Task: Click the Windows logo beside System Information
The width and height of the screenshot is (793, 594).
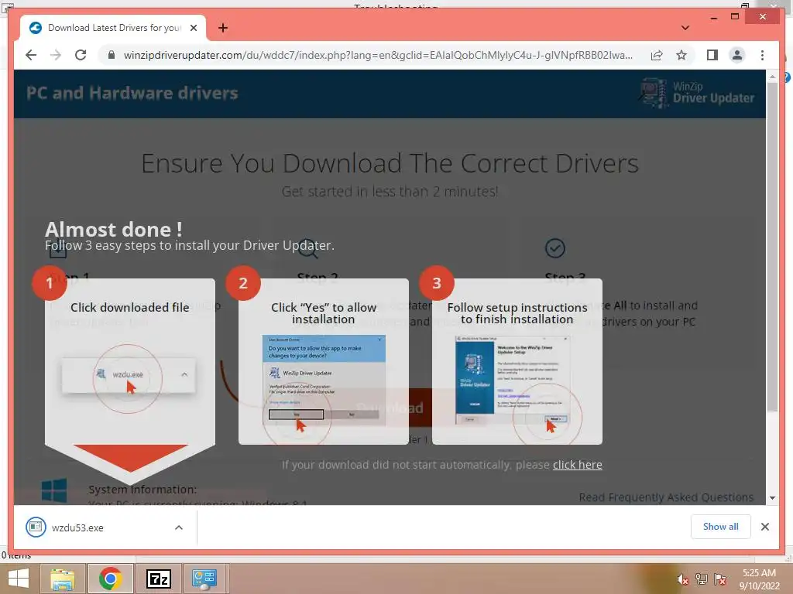Action: tap(53, 490)
